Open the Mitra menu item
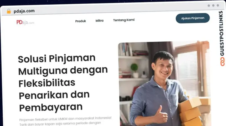Screen dimensions: 226x126 pyautogui.click(x=99, y=21)
